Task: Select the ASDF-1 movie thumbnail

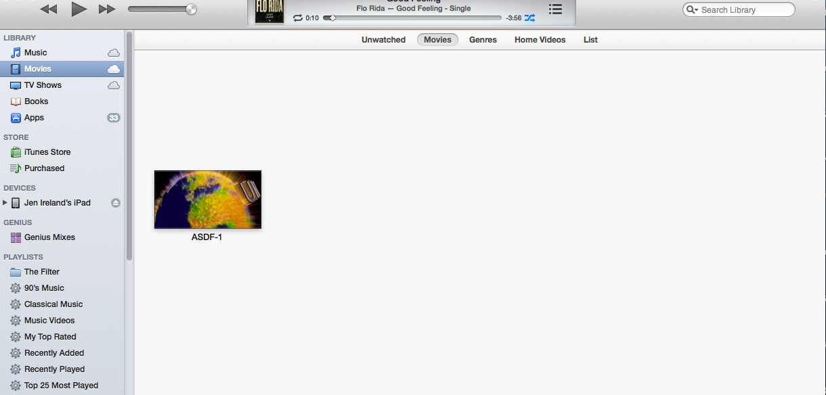Action: (208, 200)
